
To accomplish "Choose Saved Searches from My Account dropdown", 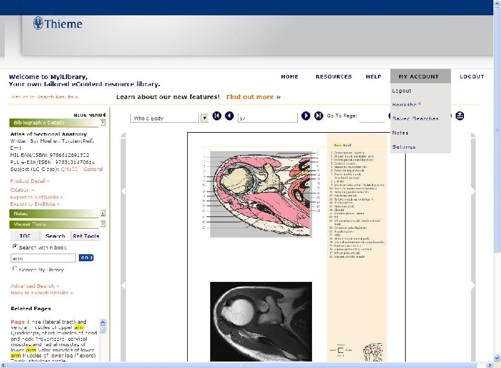I will click(x=416, y=119).
